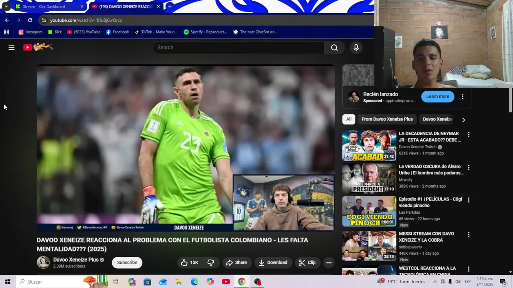This screenshot has height=288, width=513.
Task: Open the Neymar JR decadencia video thumbnail
Action: [369, 146]
